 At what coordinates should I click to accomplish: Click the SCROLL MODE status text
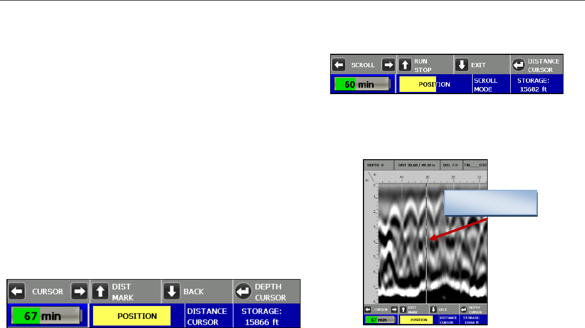(x=486, y=85)
